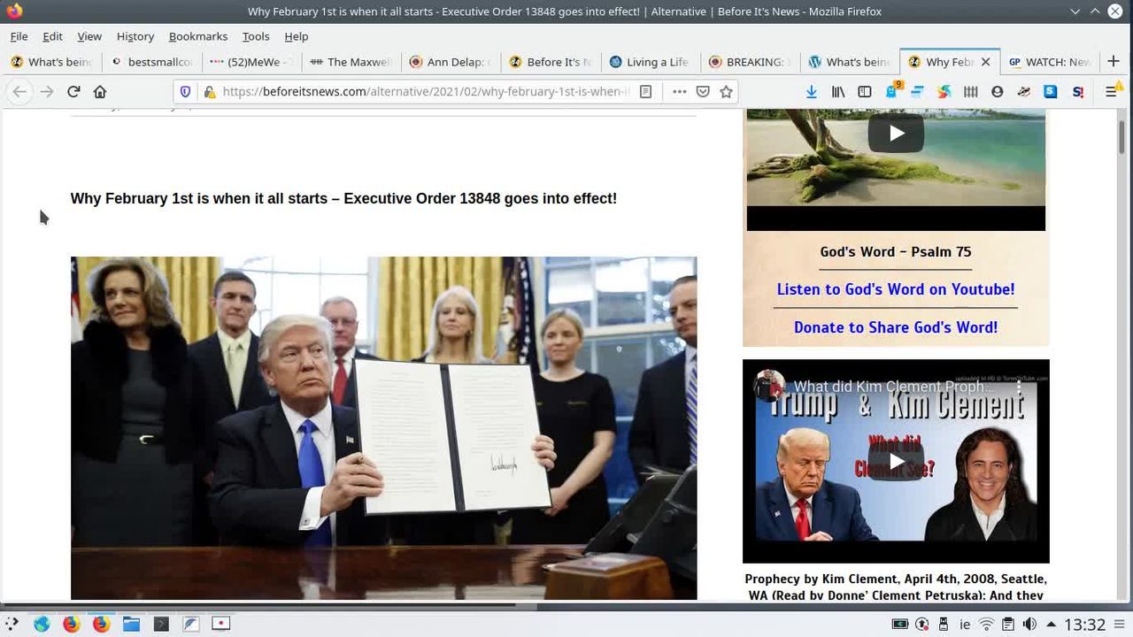The width and height of the screenshot is (1133, 637).
Task: Reload the current page
Action: point(73,92)
